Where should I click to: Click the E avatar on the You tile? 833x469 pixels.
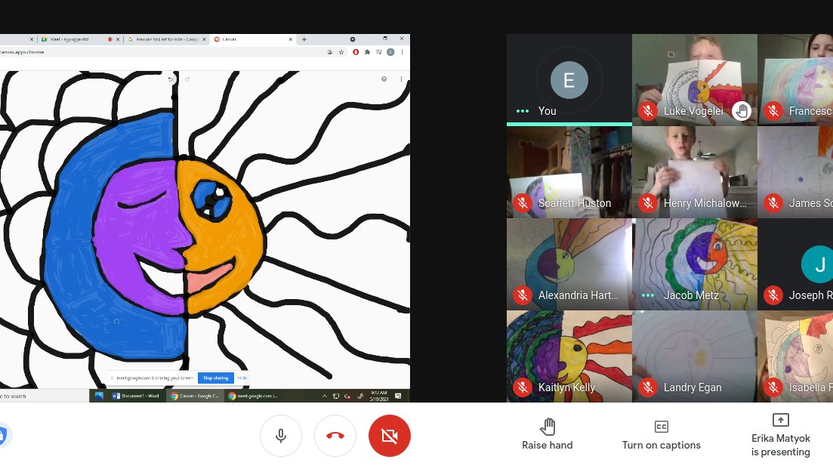[x=569, y=80]
